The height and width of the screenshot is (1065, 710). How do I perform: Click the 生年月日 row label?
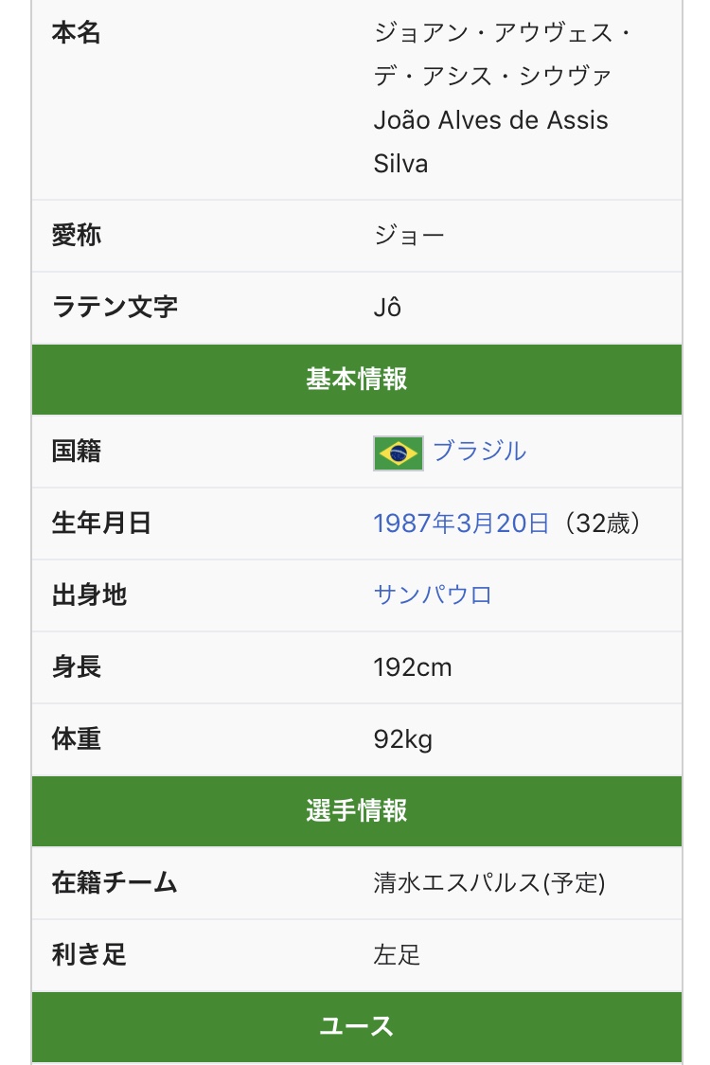101,524
